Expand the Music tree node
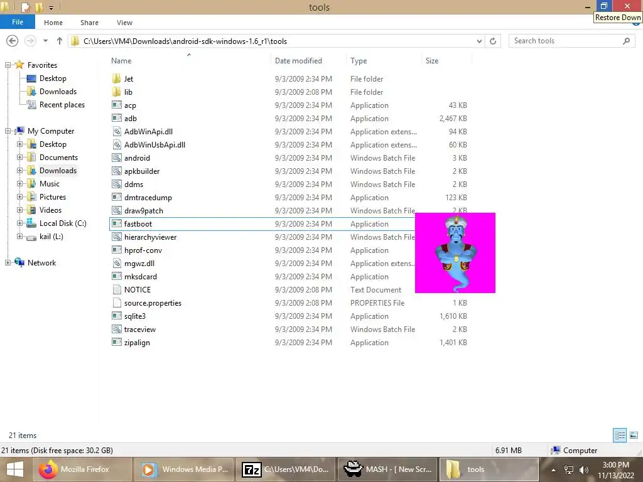643x482 pixels. pos(19,184)
